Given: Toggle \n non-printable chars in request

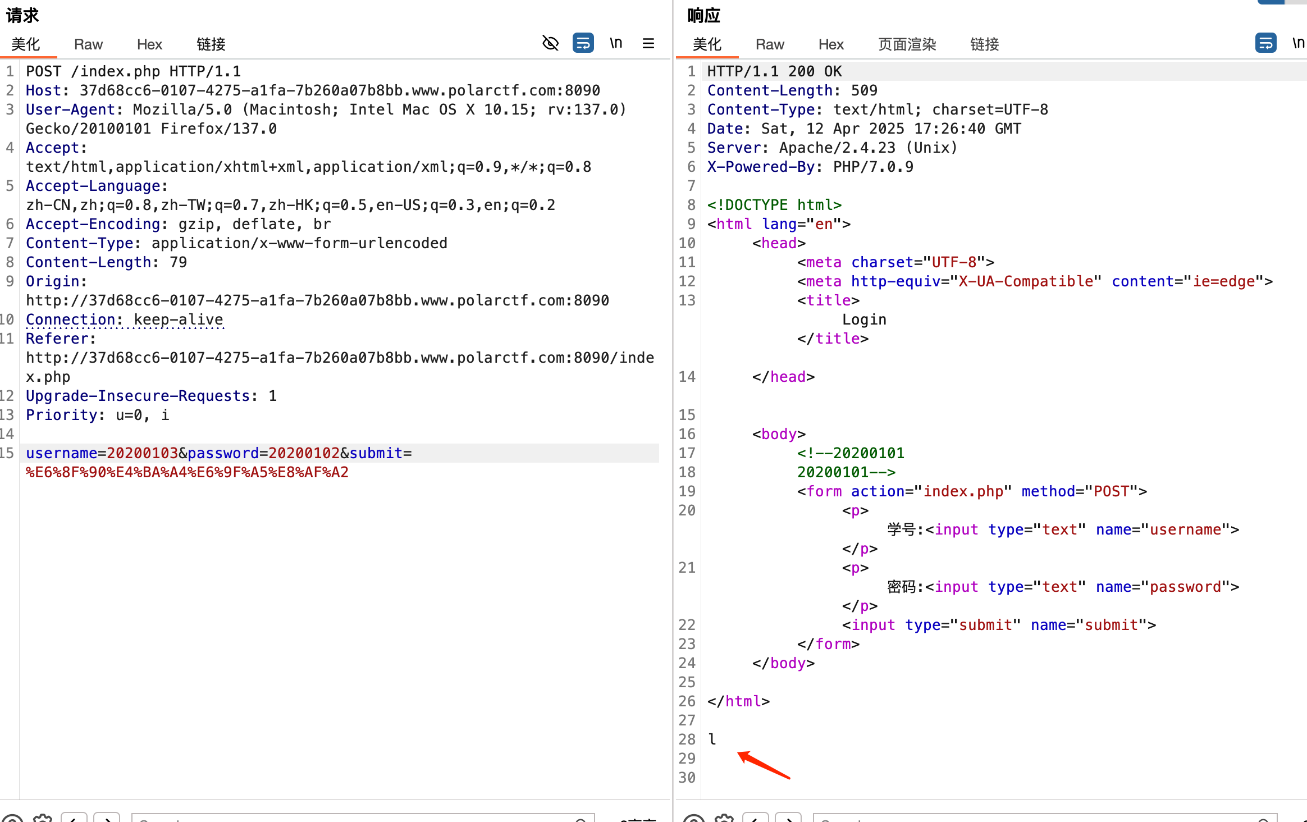Looking at the screenshot, I should coord(616,43).
